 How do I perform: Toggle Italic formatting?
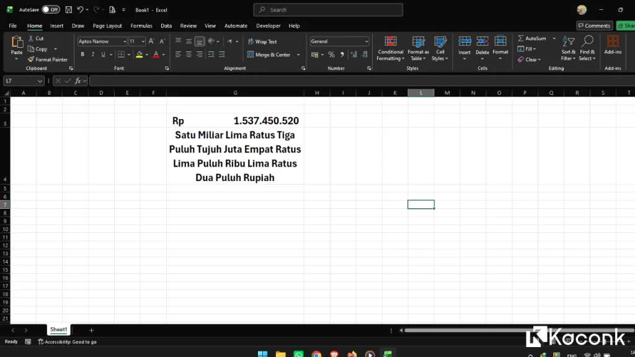pyautogui.click(x=93, y=55)
